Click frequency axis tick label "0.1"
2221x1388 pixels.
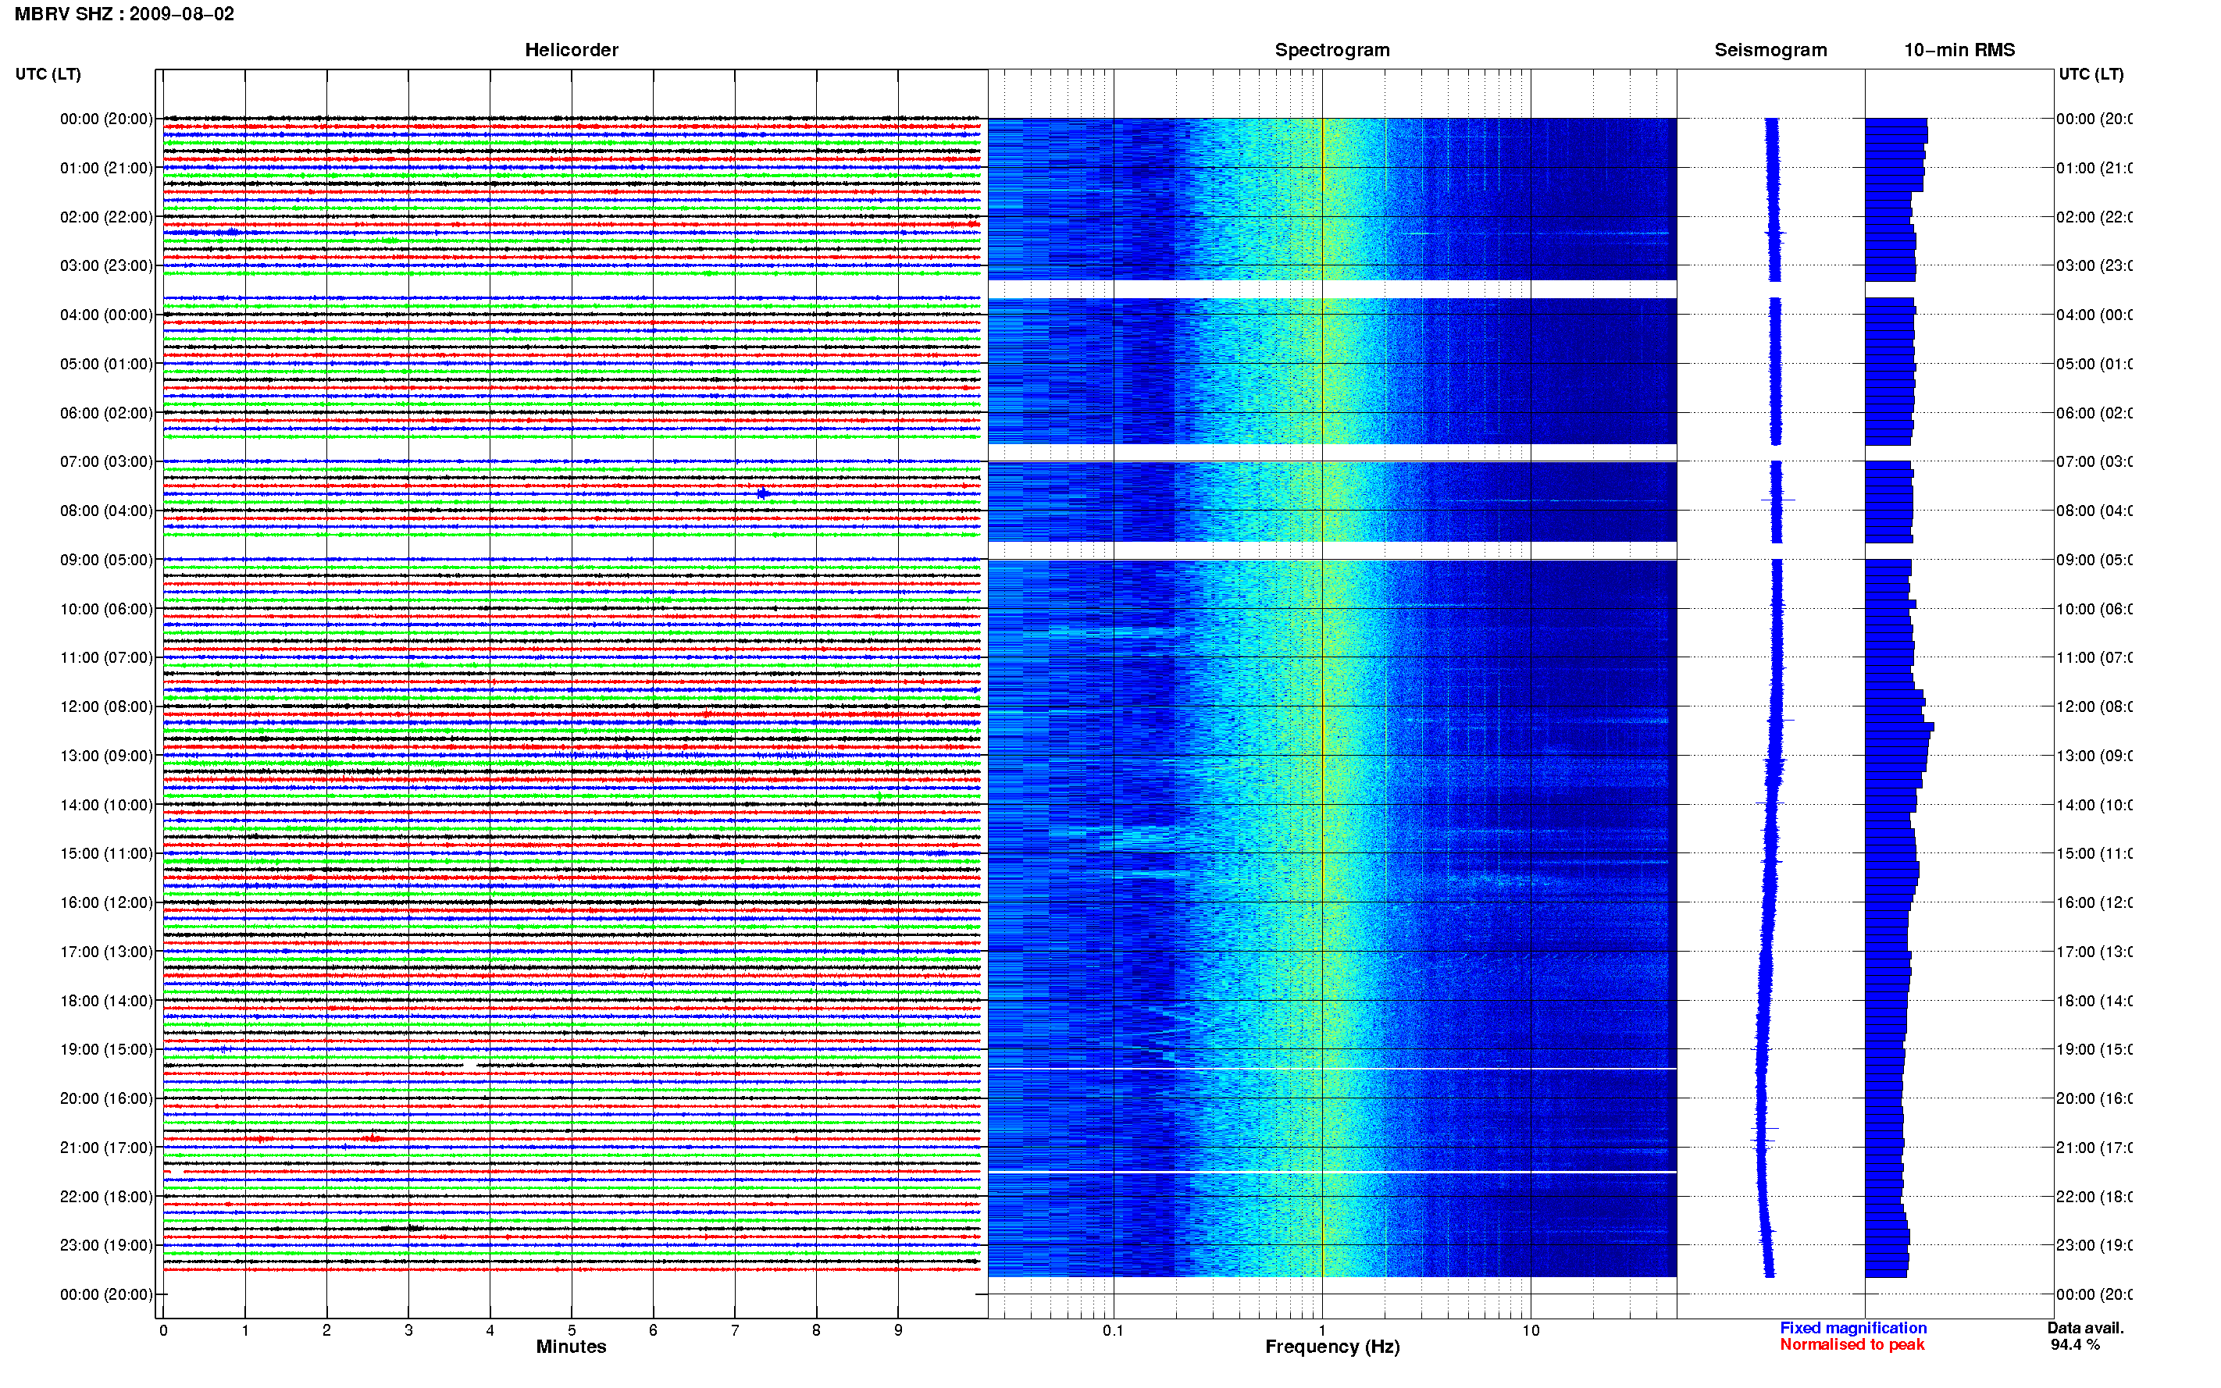point(1113,1330)
